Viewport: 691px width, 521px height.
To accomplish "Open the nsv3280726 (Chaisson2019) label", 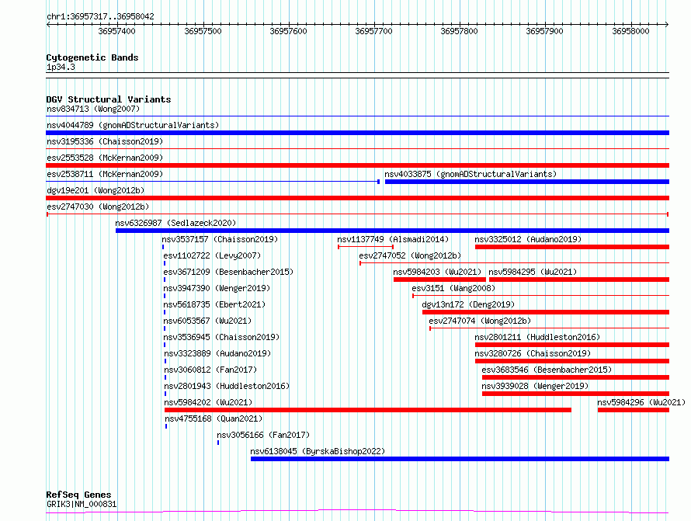I will [533, 353].
